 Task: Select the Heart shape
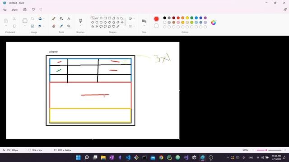(x=114, y=27)
